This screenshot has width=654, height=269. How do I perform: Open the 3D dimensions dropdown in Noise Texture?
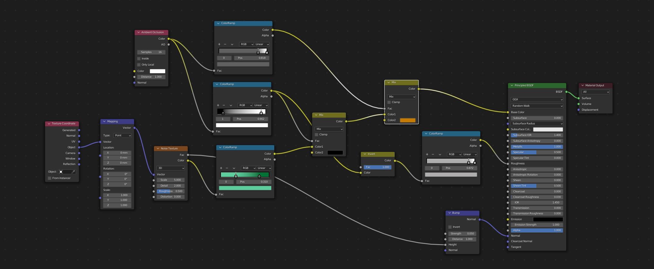coord(170,168)
